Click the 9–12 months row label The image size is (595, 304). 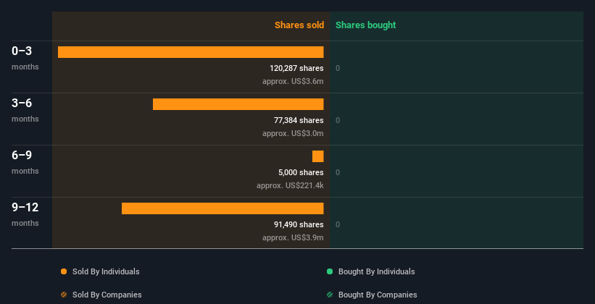(x=25, y=214)
